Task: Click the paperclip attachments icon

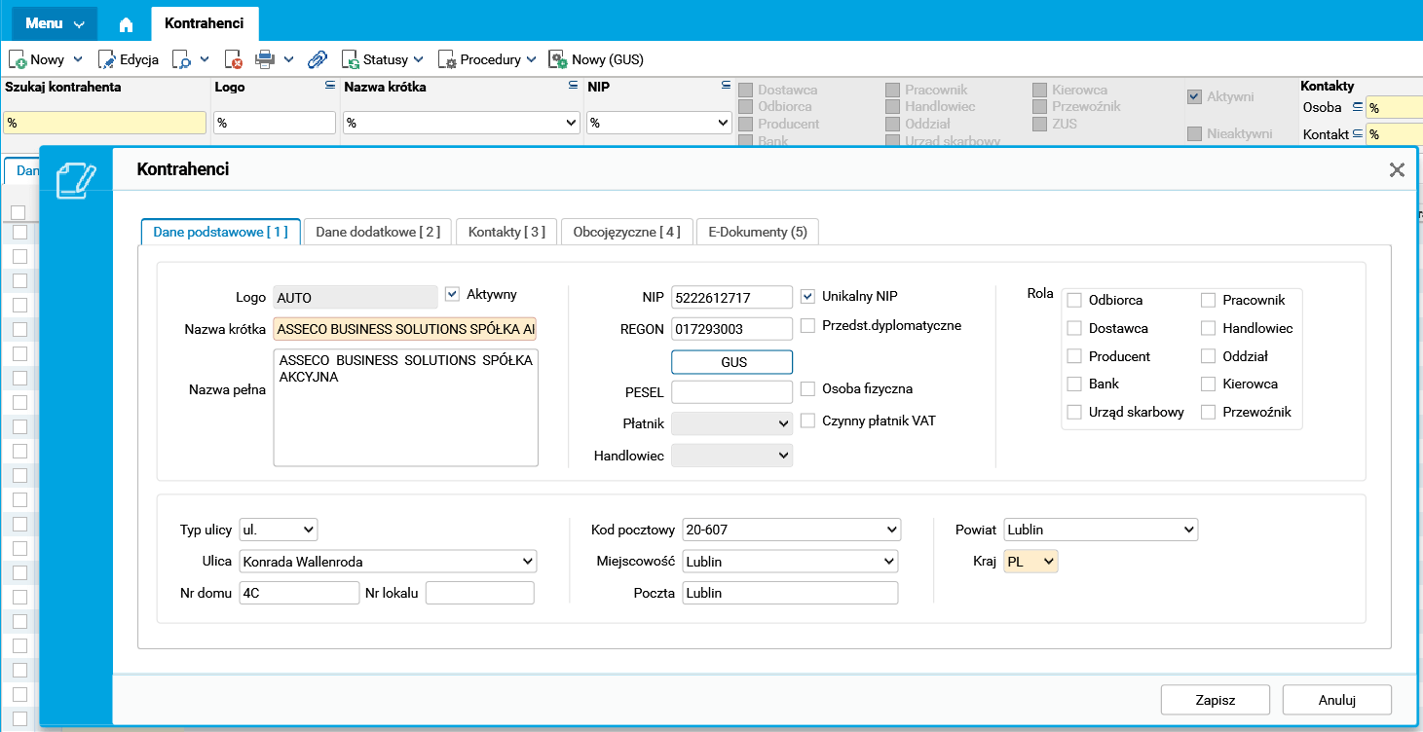Action: point(318,59)
